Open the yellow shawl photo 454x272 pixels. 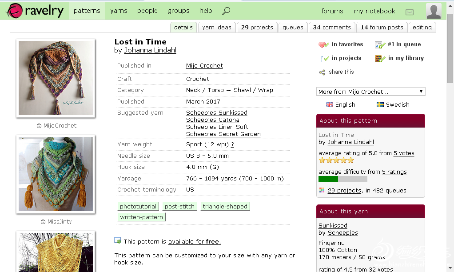56,252
